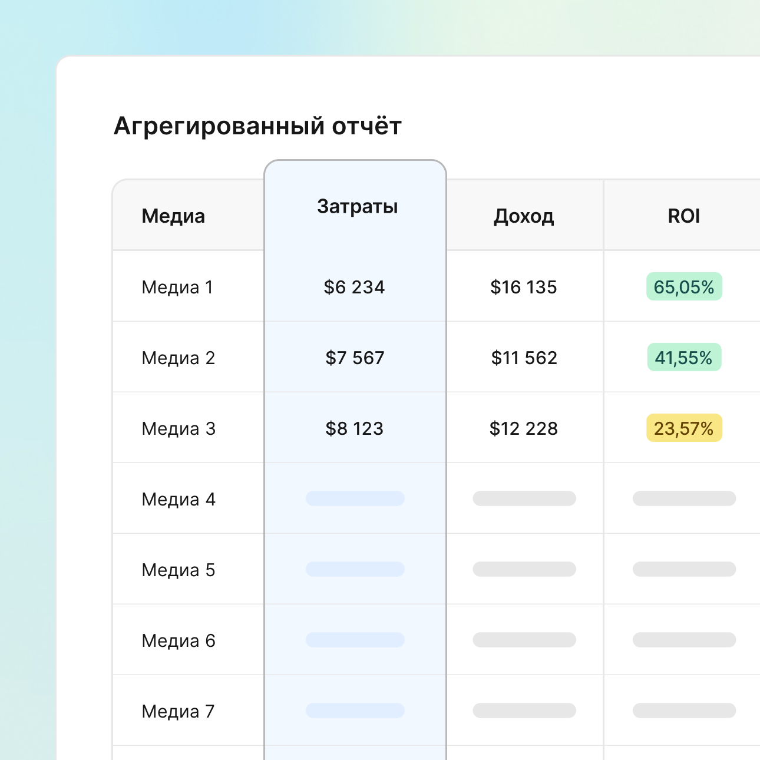The height and width of the screenshot is (760, 760).
Task: Click Медиа 4 blue cost placeholder
Action: [x=355, y=498]
